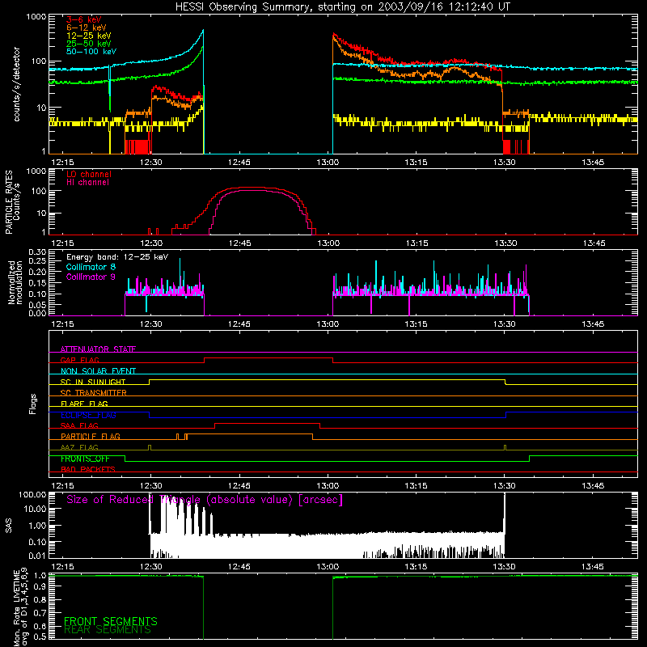Click the ECLIPSE_FLAG label

click(88, 415)
